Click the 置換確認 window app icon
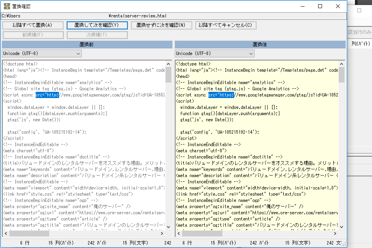Image resolution: width=372 pixels, height=248 pixels. 7,6
